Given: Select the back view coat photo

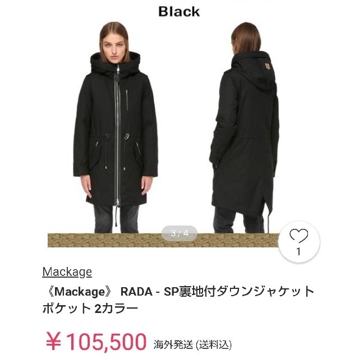Looking at the screenshot, I should click(x=245, y=127).
